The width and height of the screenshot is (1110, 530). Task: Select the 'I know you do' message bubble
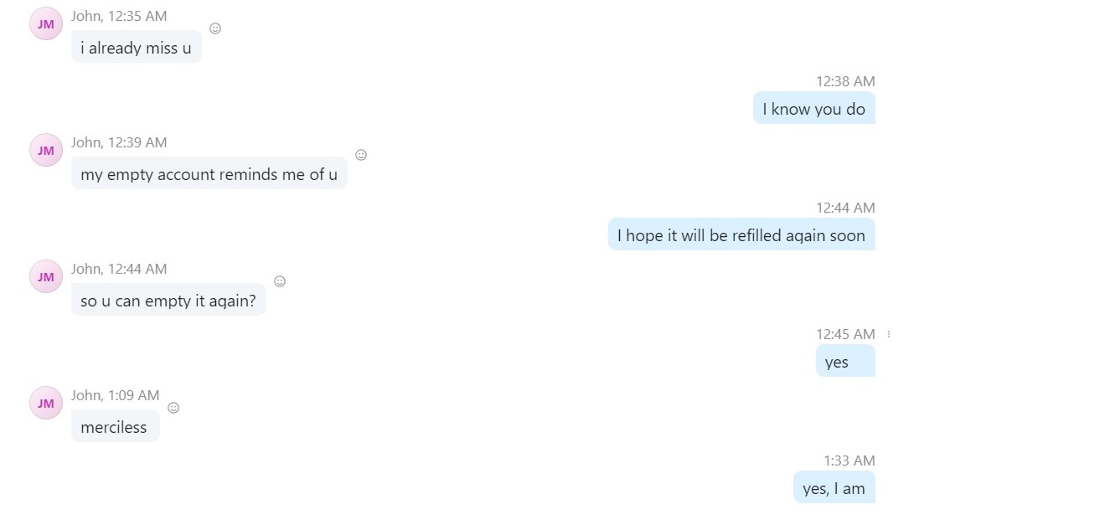click(x=813, y=109)
